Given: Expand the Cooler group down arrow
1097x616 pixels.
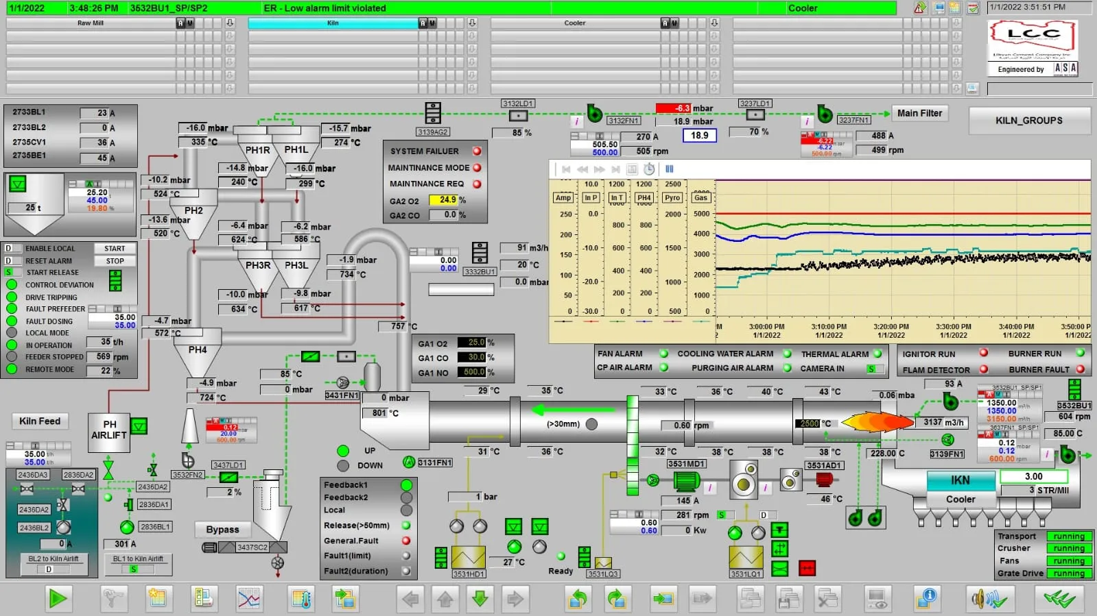Looking at the screenshot, I should 714,23.
